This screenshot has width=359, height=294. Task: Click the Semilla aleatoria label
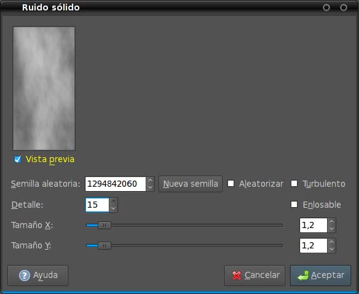45,184
